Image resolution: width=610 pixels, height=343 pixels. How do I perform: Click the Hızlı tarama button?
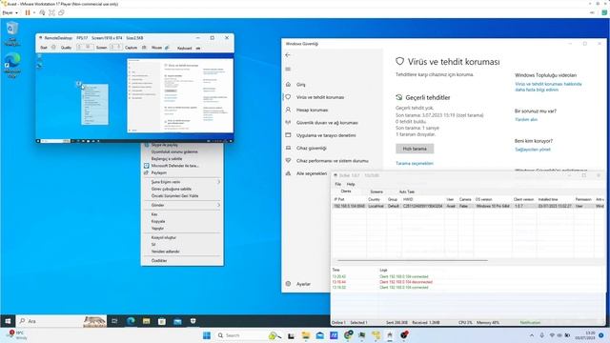415,149
